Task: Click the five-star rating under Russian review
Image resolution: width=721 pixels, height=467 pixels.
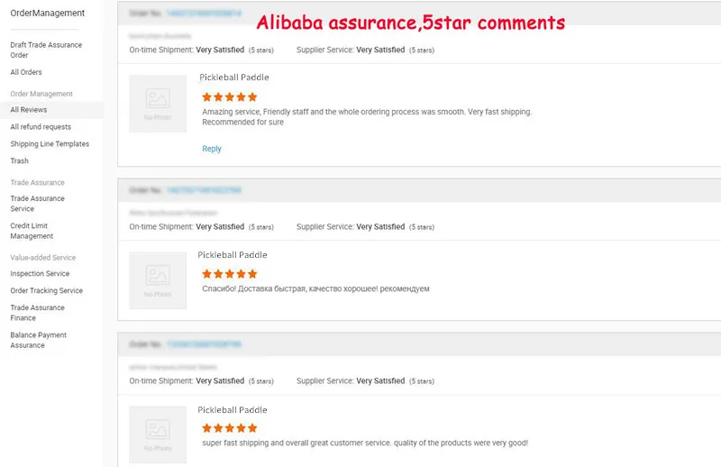Action: coord(230,273)
